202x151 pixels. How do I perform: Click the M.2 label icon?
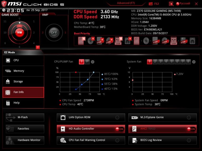pyautogui.click(x=135, y=117)
